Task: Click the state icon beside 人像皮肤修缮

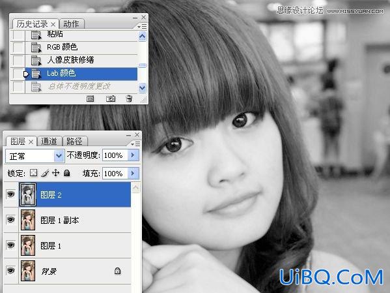Action: (36, 61)
